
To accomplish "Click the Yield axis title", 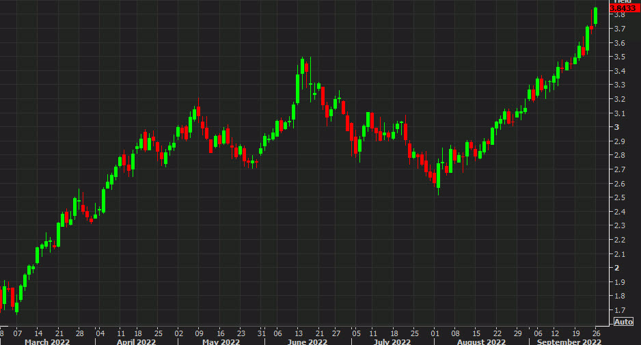I will [x=627, y=1].
